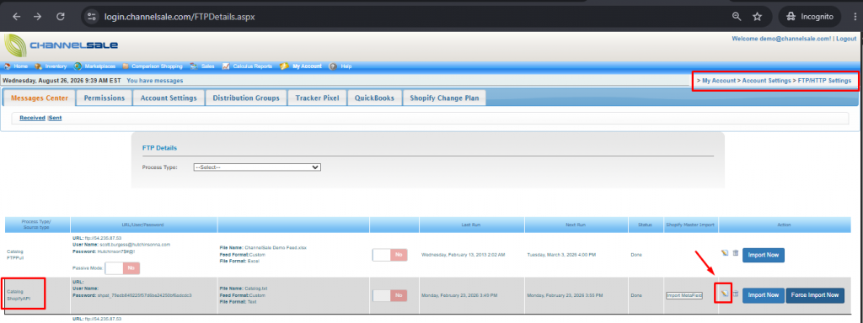Click the Marketplaces globe icon

click(x=78, y=66)
